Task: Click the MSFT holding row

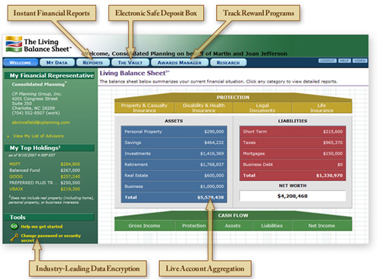Action: (x=45, y=164)
